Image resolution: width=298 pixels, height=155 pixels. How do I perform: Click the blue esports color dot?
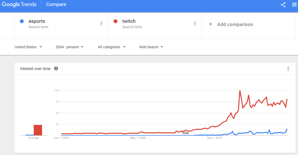click(22, 21)
